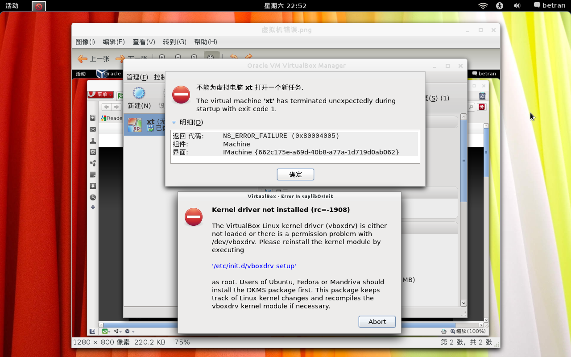Screen dimensions: 571x357
Task: Open the Wi-Fi network indicator
Action: click(483, 6)
